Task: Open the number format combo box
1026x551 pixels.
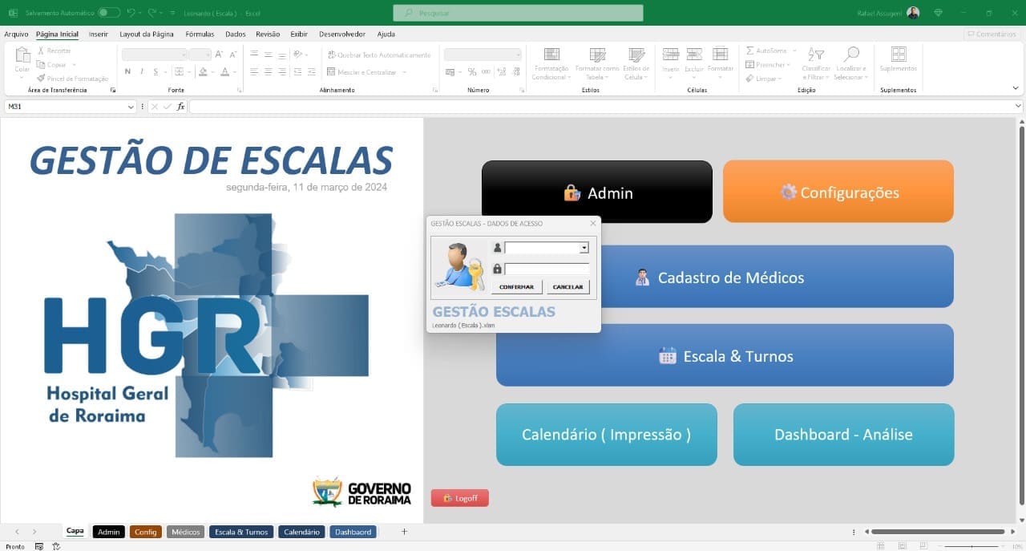Action: (483, 55)
